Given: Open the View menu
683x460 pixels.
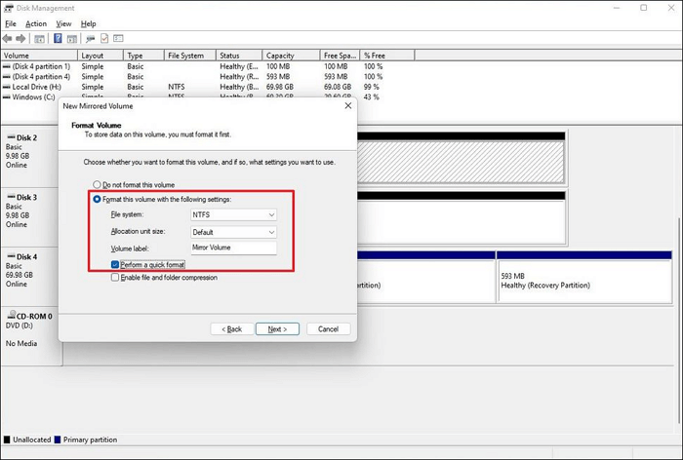Looking at the screenshot, I should [x=63, y=24].
